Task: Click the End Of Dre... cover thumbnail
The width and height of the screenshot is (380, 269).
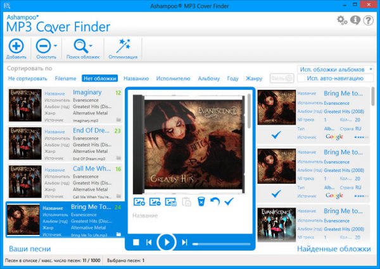Action: tap(25, 143)
